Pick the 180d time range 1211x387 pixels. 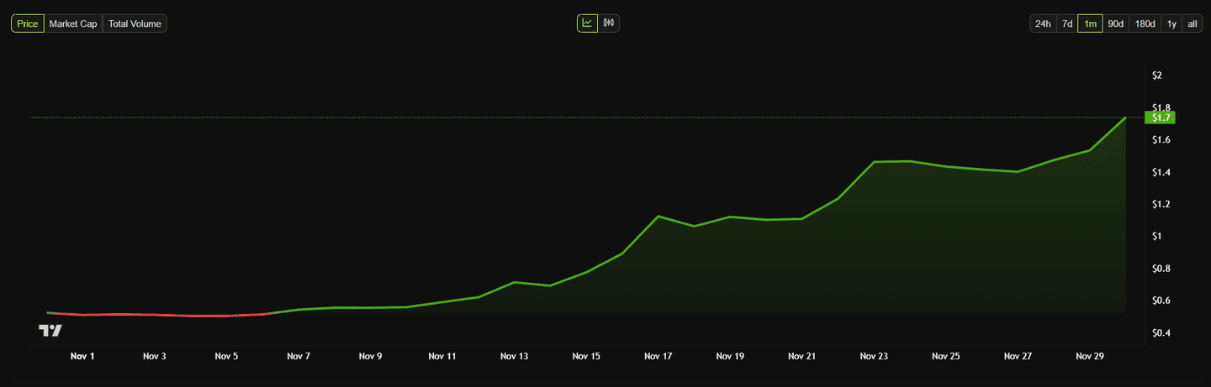click(1145, 24)
